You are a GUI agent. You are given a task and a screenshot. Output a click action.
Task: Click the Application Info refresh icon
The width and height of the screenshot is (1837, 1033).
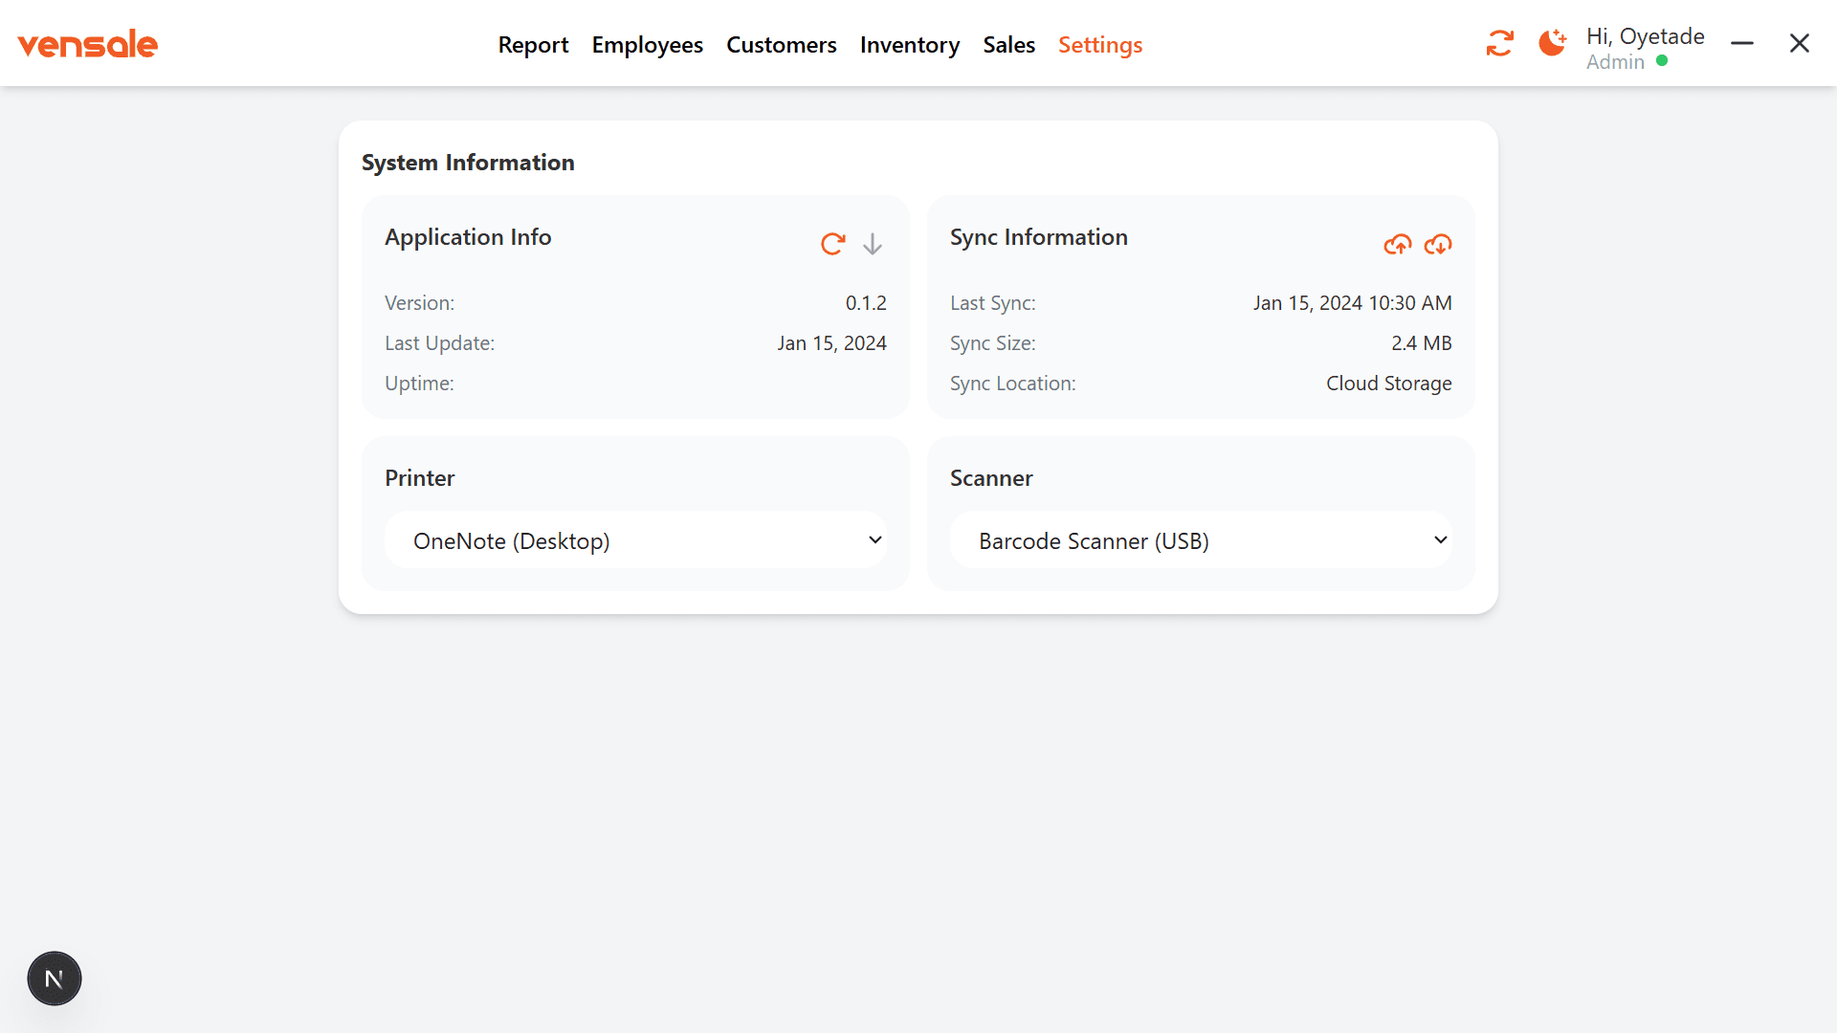832,244
